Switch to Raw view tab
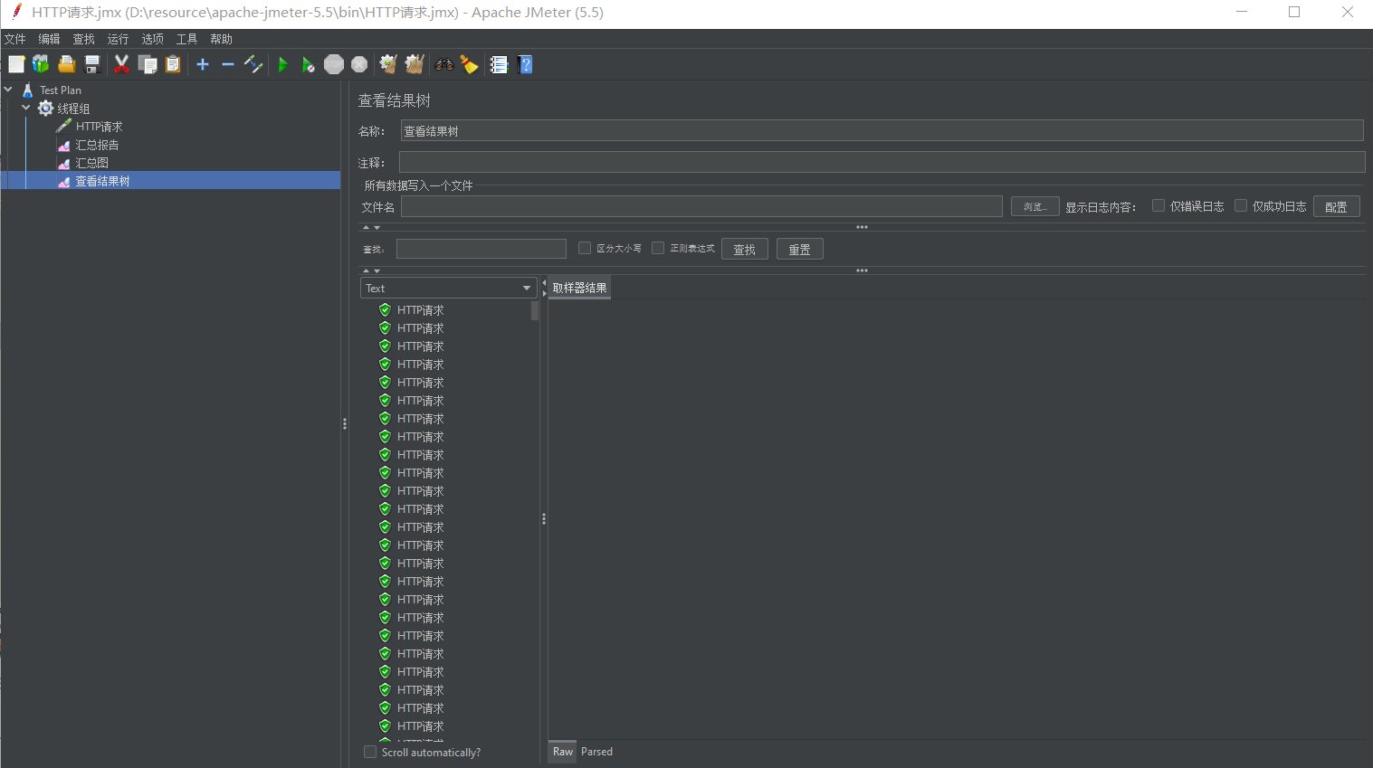Screen dimensions: 1373x768 [562, 752]
